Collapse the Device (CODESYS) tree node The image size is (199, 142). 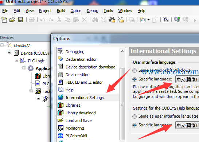[9, 52]
